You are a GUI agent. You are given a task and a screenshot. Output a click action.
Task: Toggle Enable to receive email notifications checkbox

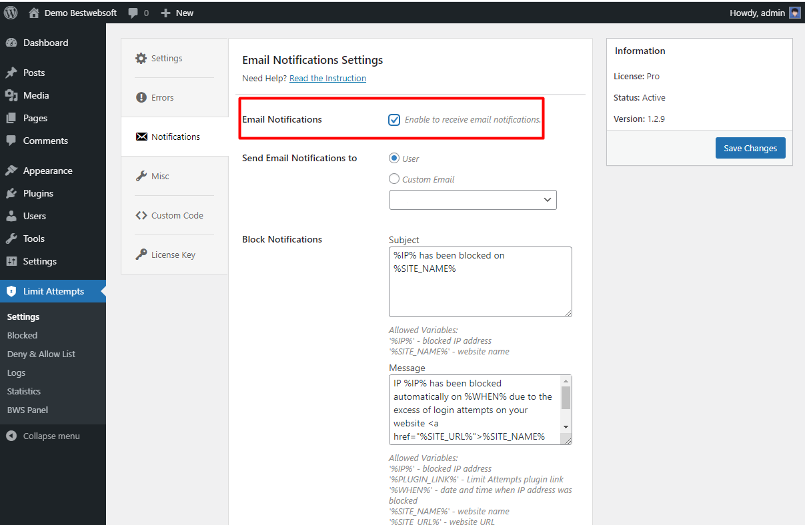[x=394, y=120]
